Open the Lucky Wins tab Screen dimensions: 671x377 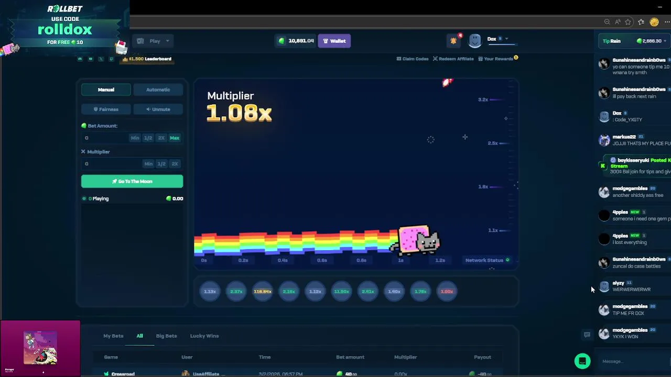pyautogui.click(x=204, y=336)
